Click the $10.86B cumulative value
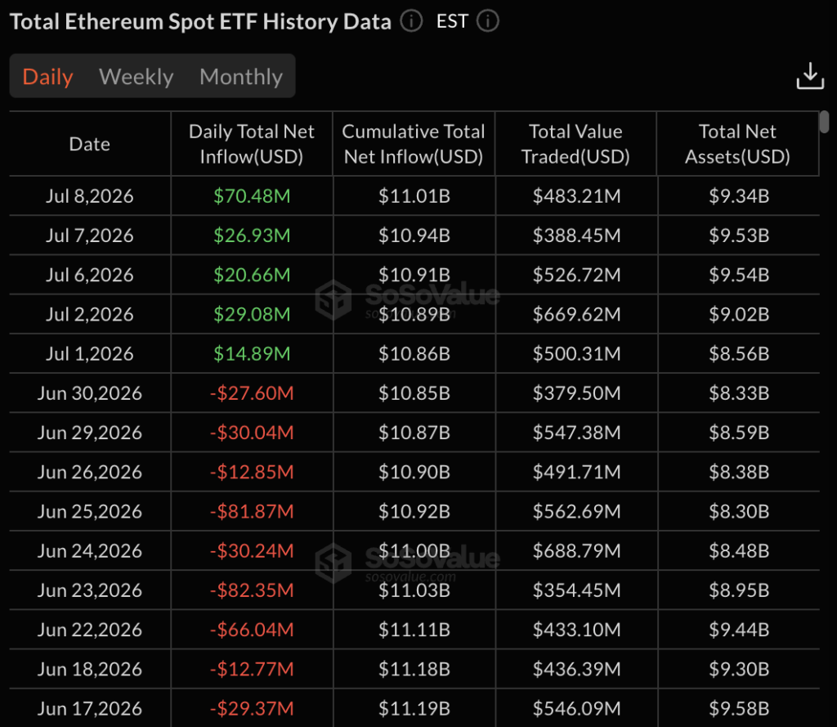The width and height of the screenshot is (837, 727). pos(414,354)
